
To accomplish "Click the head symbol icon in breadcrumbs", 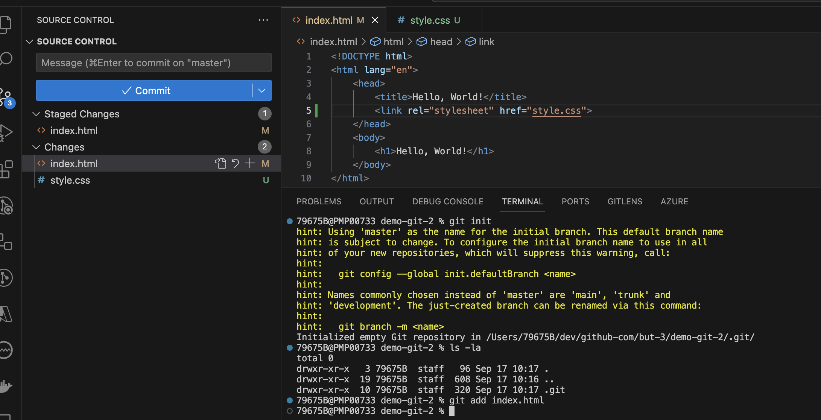I will 422,42.
